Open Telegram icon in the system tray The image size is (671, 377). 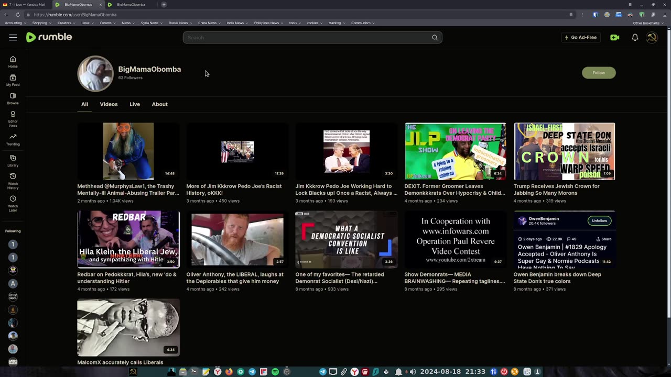click(x=323, y=372)
